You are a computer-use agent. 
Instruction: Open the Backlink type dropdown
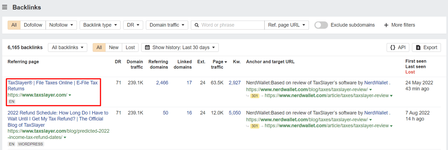coord(100,25)
